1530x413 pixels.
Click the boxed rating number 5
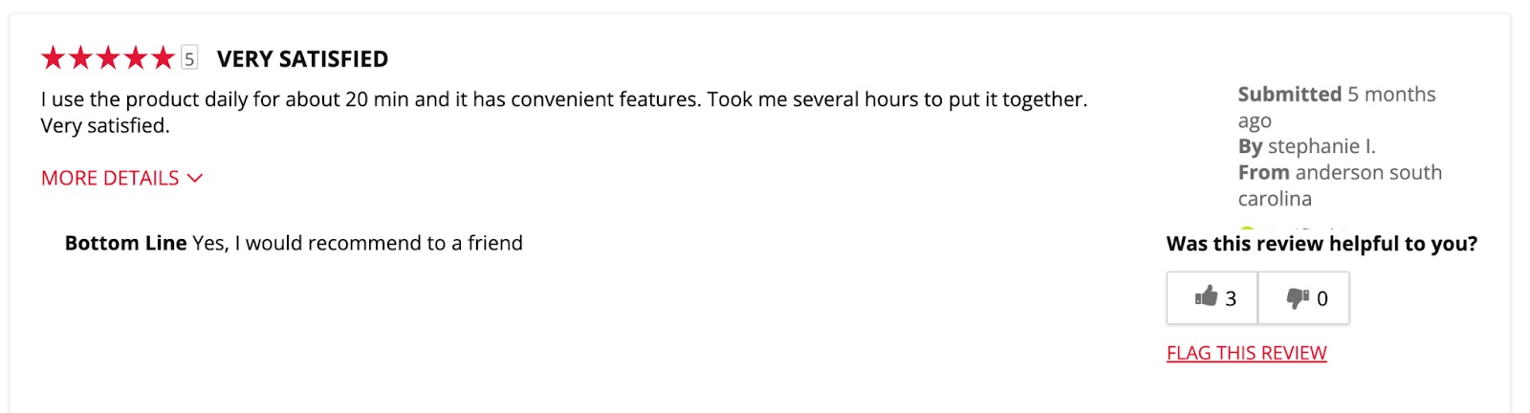[x=189, y=58]
